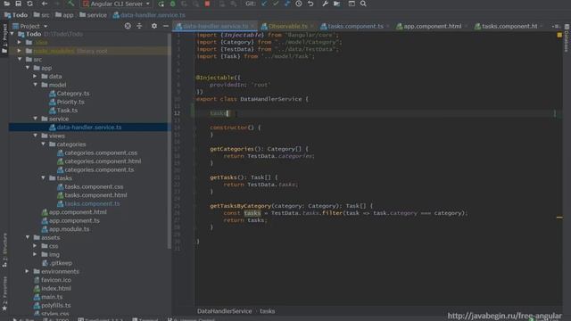Click the Todo breadcrumb in navigation bar

pyautogui.click(x=16, y=15)
